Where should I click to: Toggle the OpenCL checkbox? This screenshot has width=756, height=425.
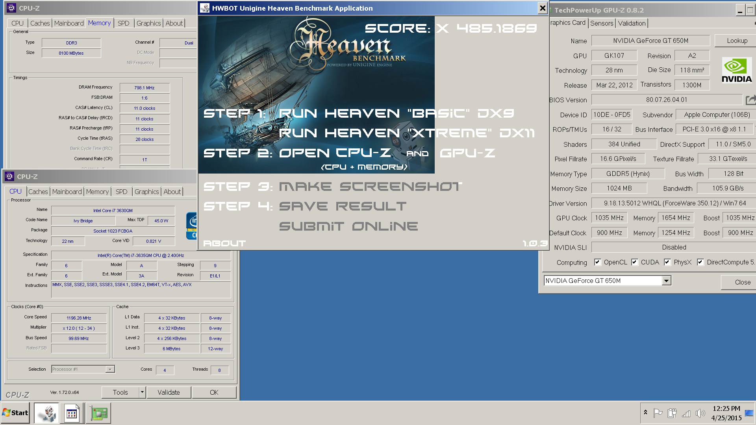[597, 262]
